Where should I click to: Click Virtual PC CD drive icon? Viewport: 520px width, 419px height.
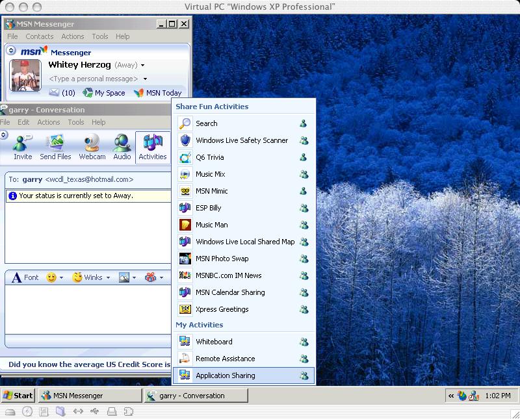point(27,412)
